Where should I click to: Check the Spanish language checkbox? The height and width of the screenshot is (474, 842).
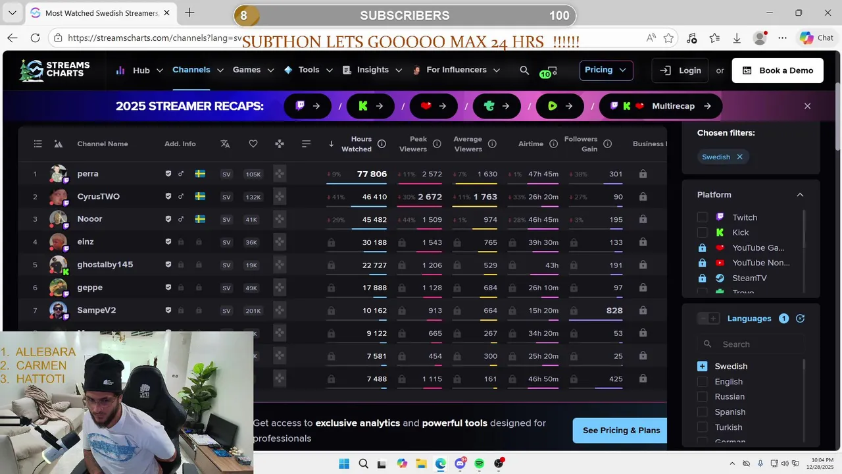tap(702, 411)
